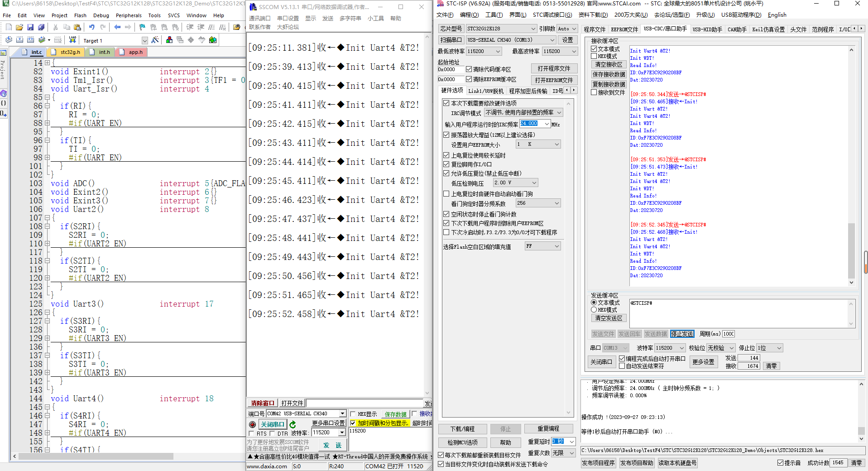Collapse the code fold at line 85 in Keil
Screen dimensions: 868x471
click(x=47, y=97)
